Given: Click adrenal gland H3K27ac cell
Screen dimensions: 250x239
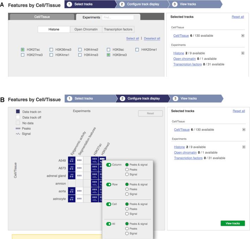Looking at the screenshot, I should coord(94,175).
